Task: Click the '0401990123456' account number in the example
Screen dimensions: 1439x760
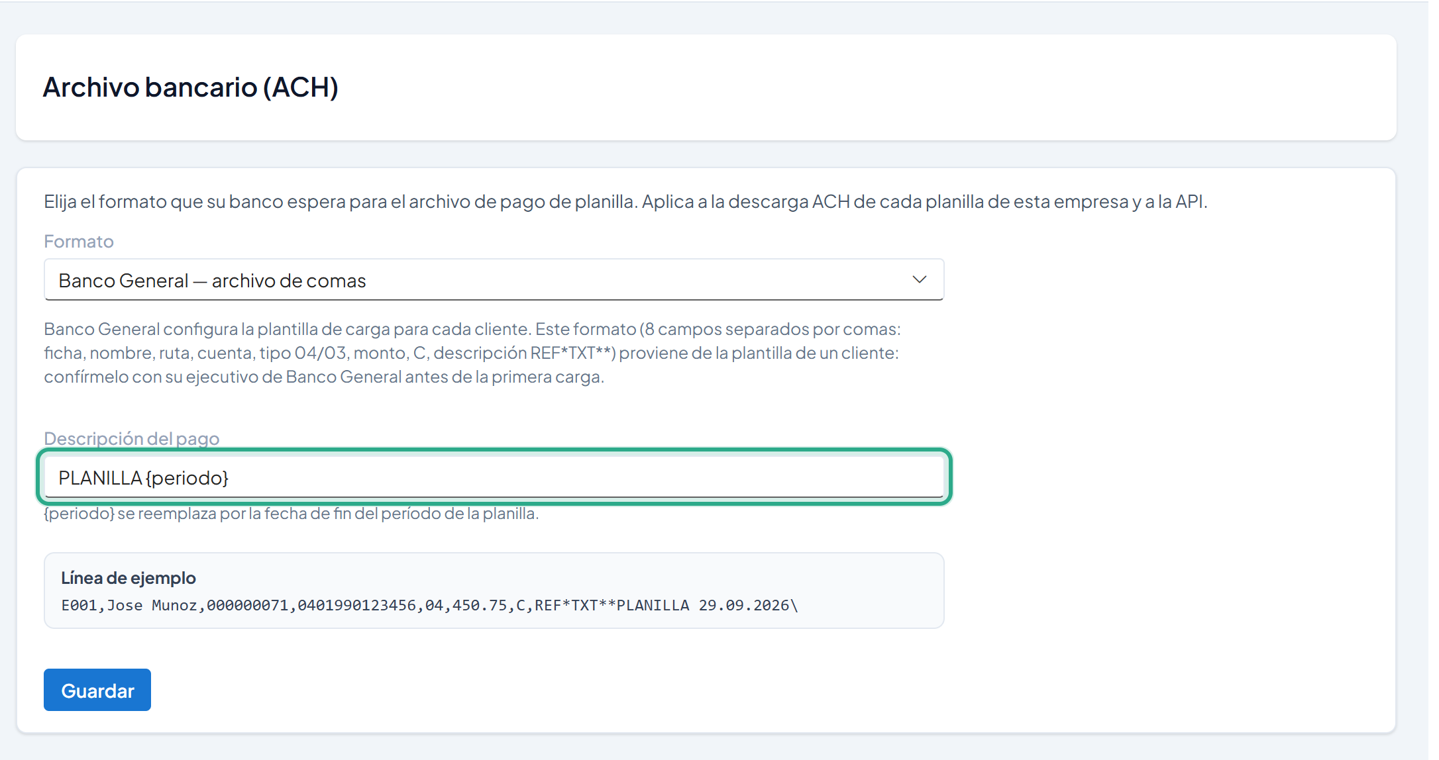Action: (356, 605)
